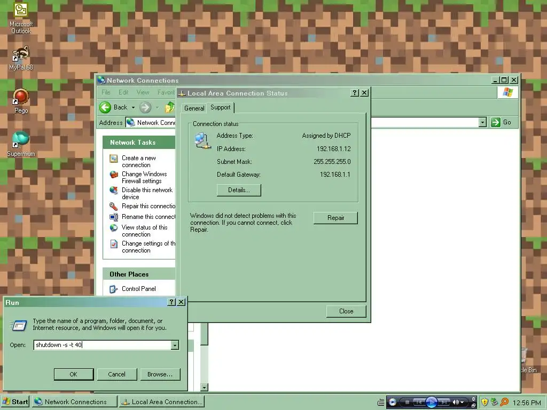Click Disable this network device task
Image resolution: width=547 pixels, height=410 pixels.
click(147, 193)
